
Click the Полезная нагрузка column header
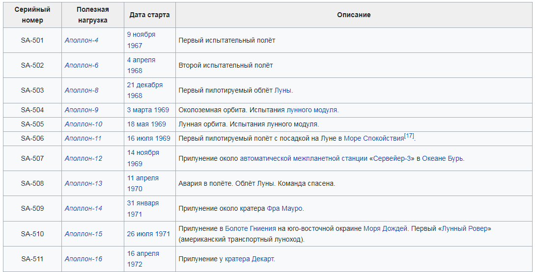pos(93,15)
